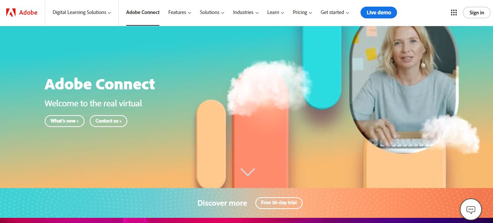Click the Sign in button
The height and width of the screenshot is (223, 493).
(x=477, y=13)
